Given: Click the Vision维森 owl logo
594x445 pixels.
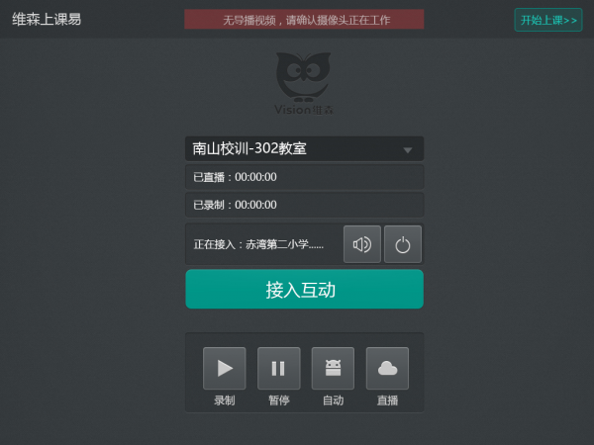Looking at the screenshot, I should click(304, 84).
